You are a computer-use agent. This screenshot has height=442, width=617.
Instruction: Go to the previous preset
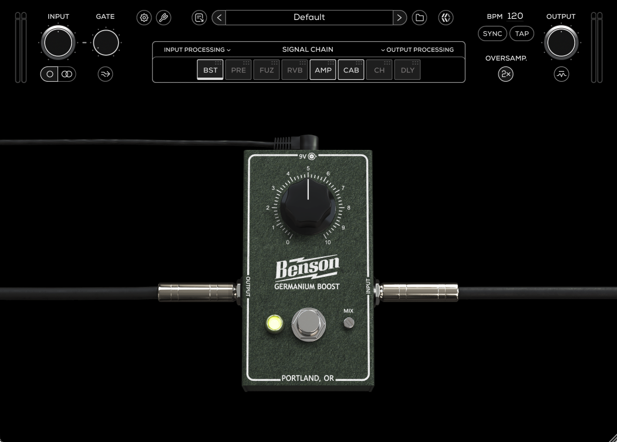pos(219,18)
